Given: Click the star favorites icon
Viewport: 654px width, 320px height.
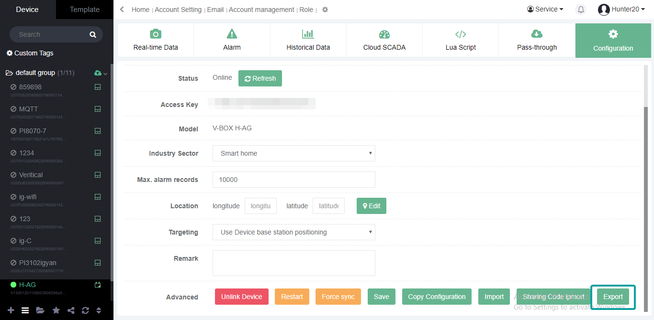Looking at the screenshot, I should [56, 310].
